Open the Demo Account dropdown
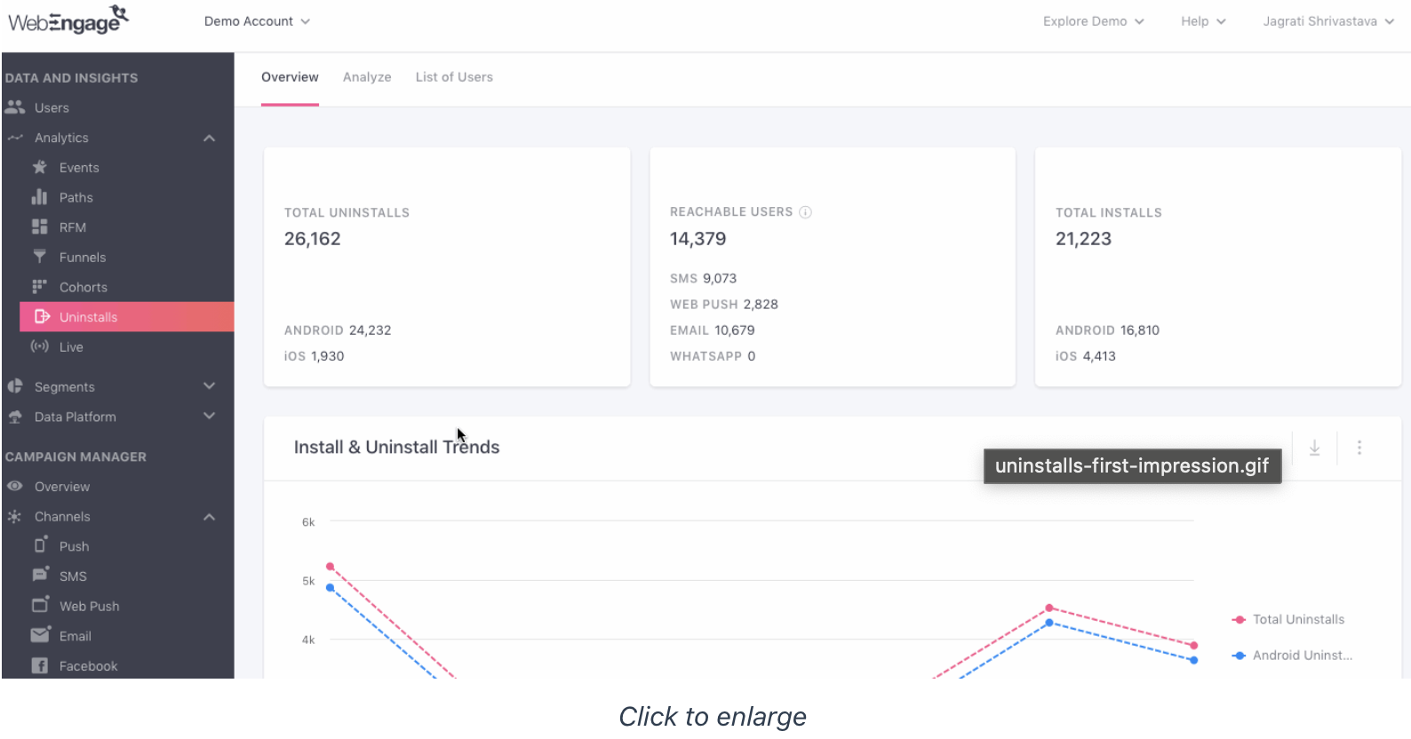The image size is (1411, 739). click(257, 21)
